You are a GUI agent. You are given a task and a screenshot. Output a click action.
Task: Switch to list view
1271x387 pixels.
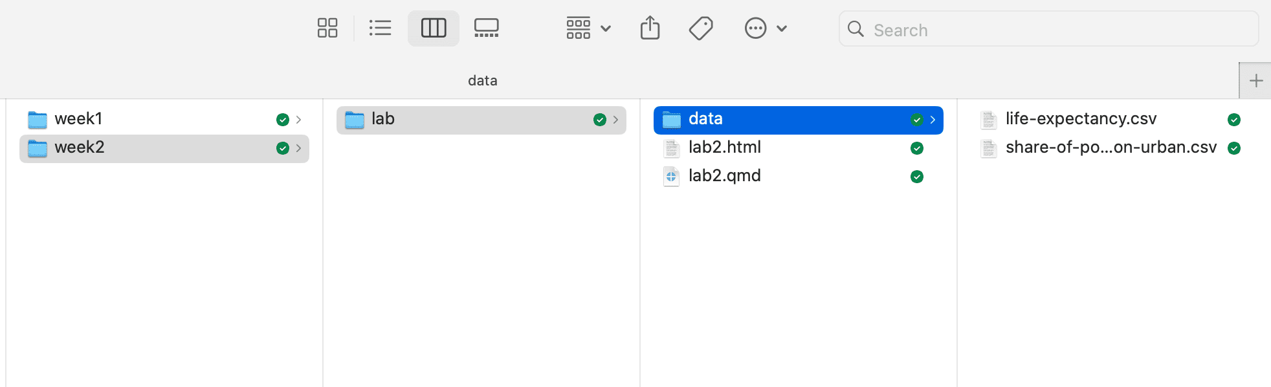(380, 28)
